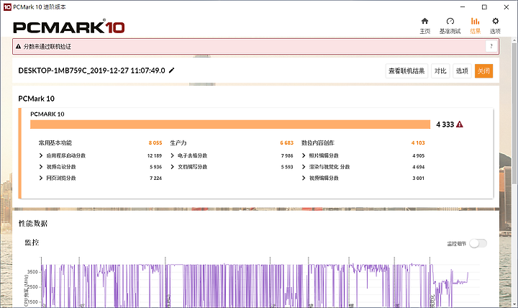Expand 视频会议分数 row

point(41,166)
